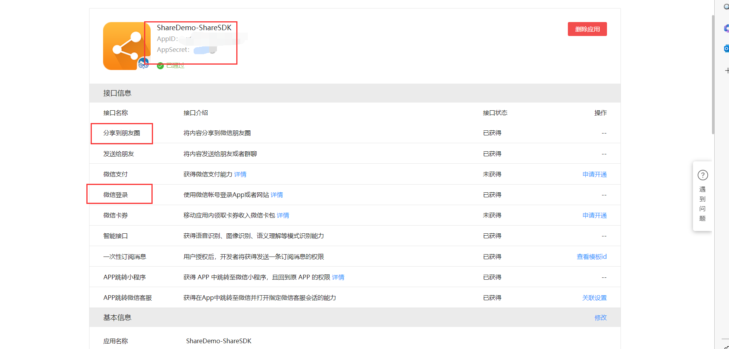Click the 修改 link in 基本信息
This screenshot has width=729, height=349.
pos(601,318)
